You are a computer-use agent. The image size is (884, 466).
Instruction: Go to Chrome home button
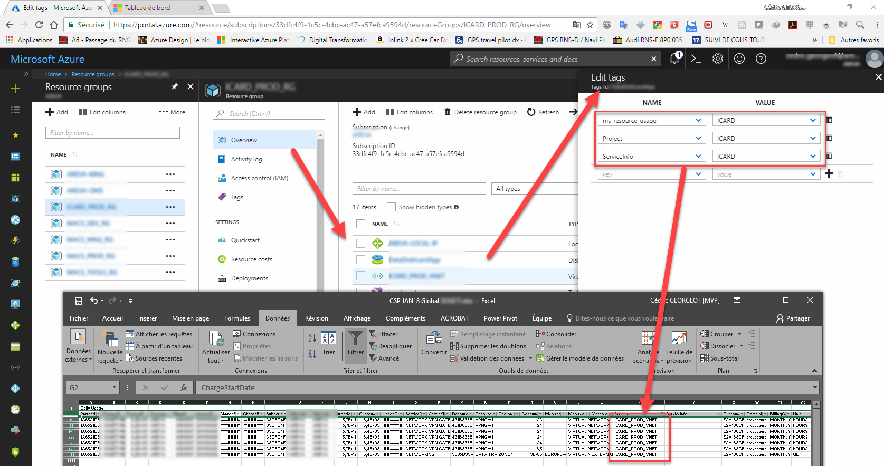click(54, 25)
